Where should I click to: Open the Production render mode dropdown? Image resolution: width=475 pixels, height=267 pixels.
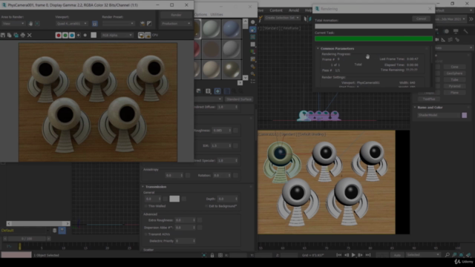tap(176, 23)
